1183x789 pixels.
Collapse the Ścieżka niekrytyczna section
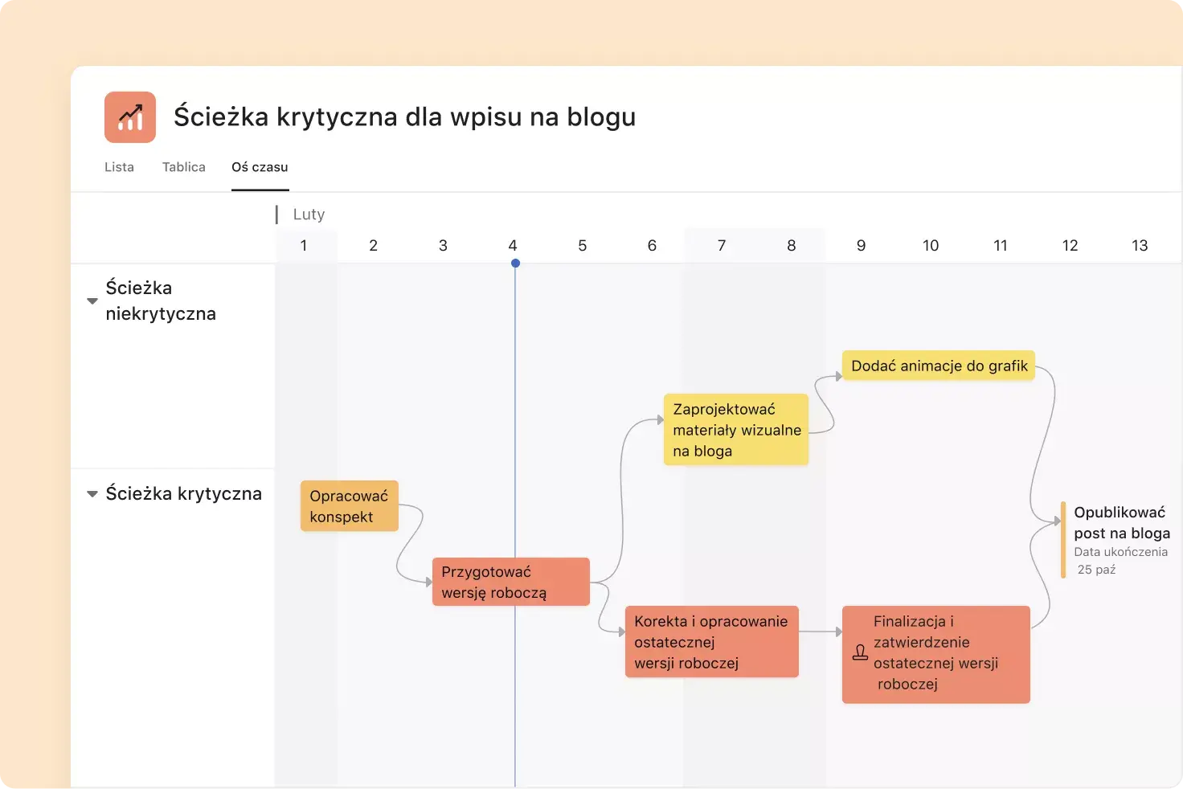92,301
